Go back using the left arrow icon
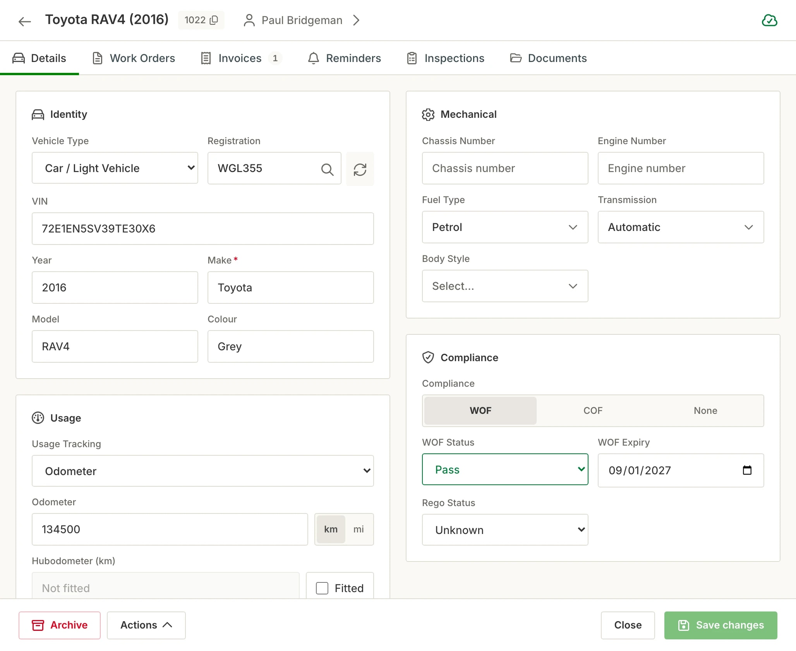796x651 pixels. [x=25, y=21]
